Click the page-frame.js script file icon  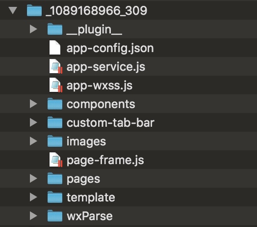(x=56, y=160)
